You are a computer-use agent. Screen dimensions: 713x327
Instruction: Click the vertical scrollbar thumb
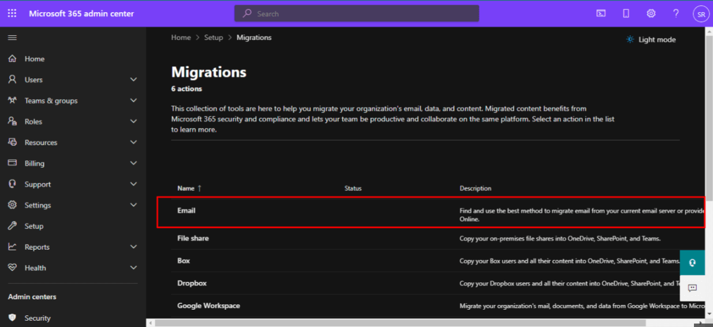[x=709, y=117]
